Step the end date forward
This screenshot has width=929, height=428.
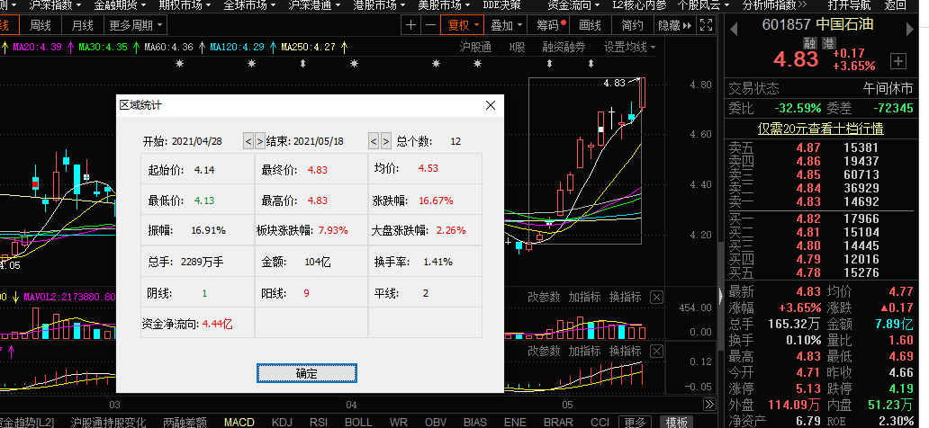(385, 141)
